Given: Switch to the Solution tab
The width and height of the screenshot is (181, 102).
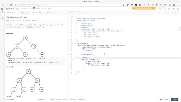Looking at the screenshot, I should (x=24, y=13).
